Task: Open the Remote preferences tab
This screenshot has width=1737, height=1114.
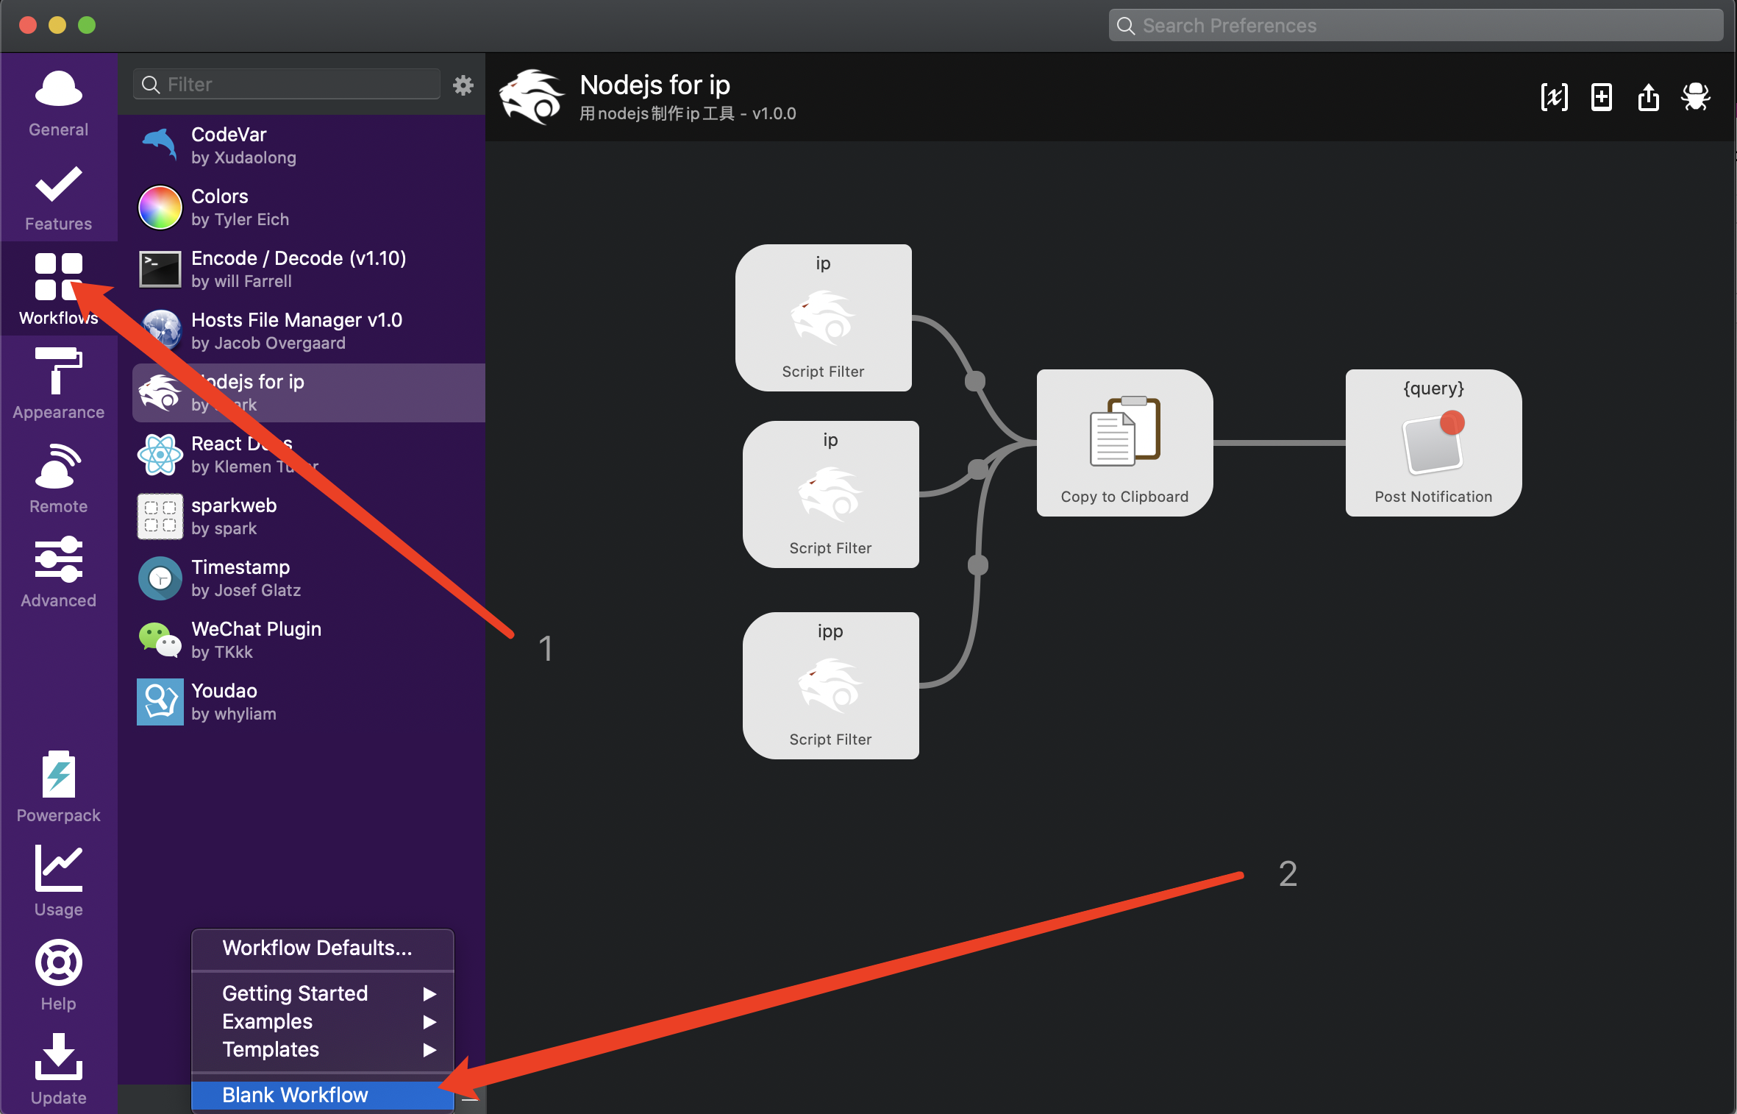Action: click(x=59, y=477)
